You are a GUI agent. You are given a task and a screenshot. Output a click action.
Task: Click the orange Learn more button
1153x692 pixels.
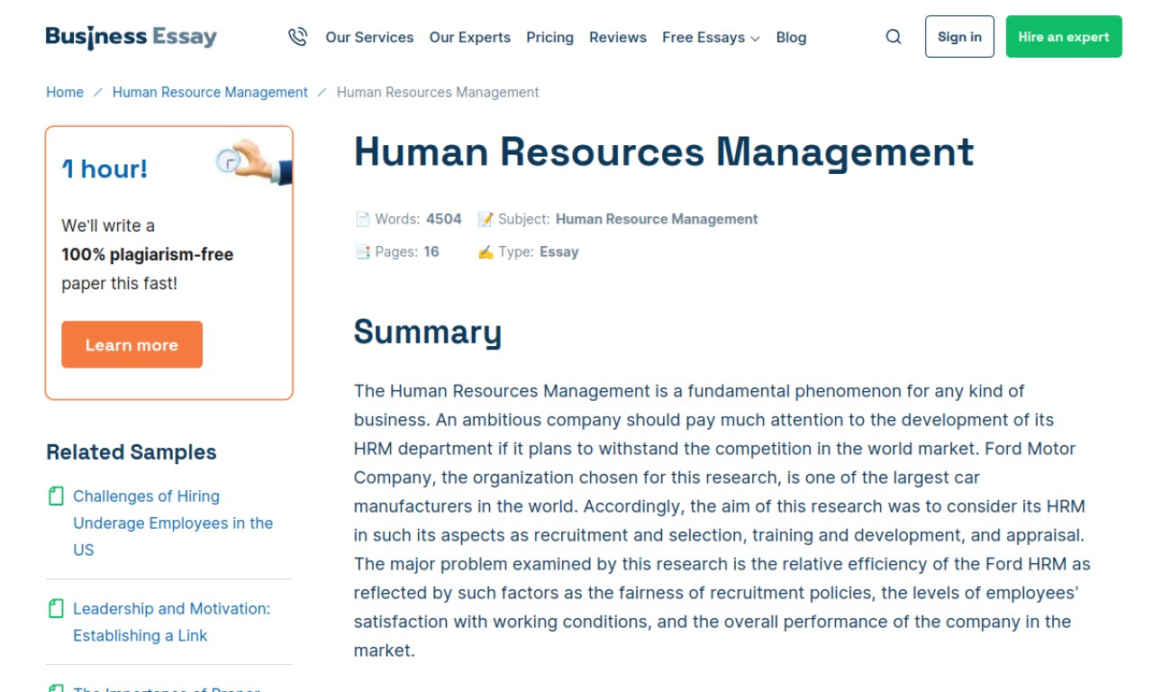pos(132,344)
